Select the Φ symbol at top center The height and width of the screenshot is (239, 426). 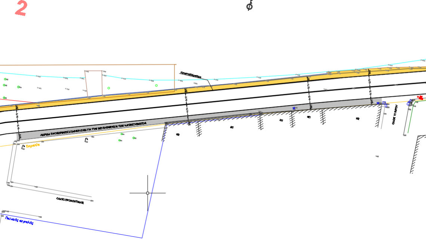click(x=250, y=6)
